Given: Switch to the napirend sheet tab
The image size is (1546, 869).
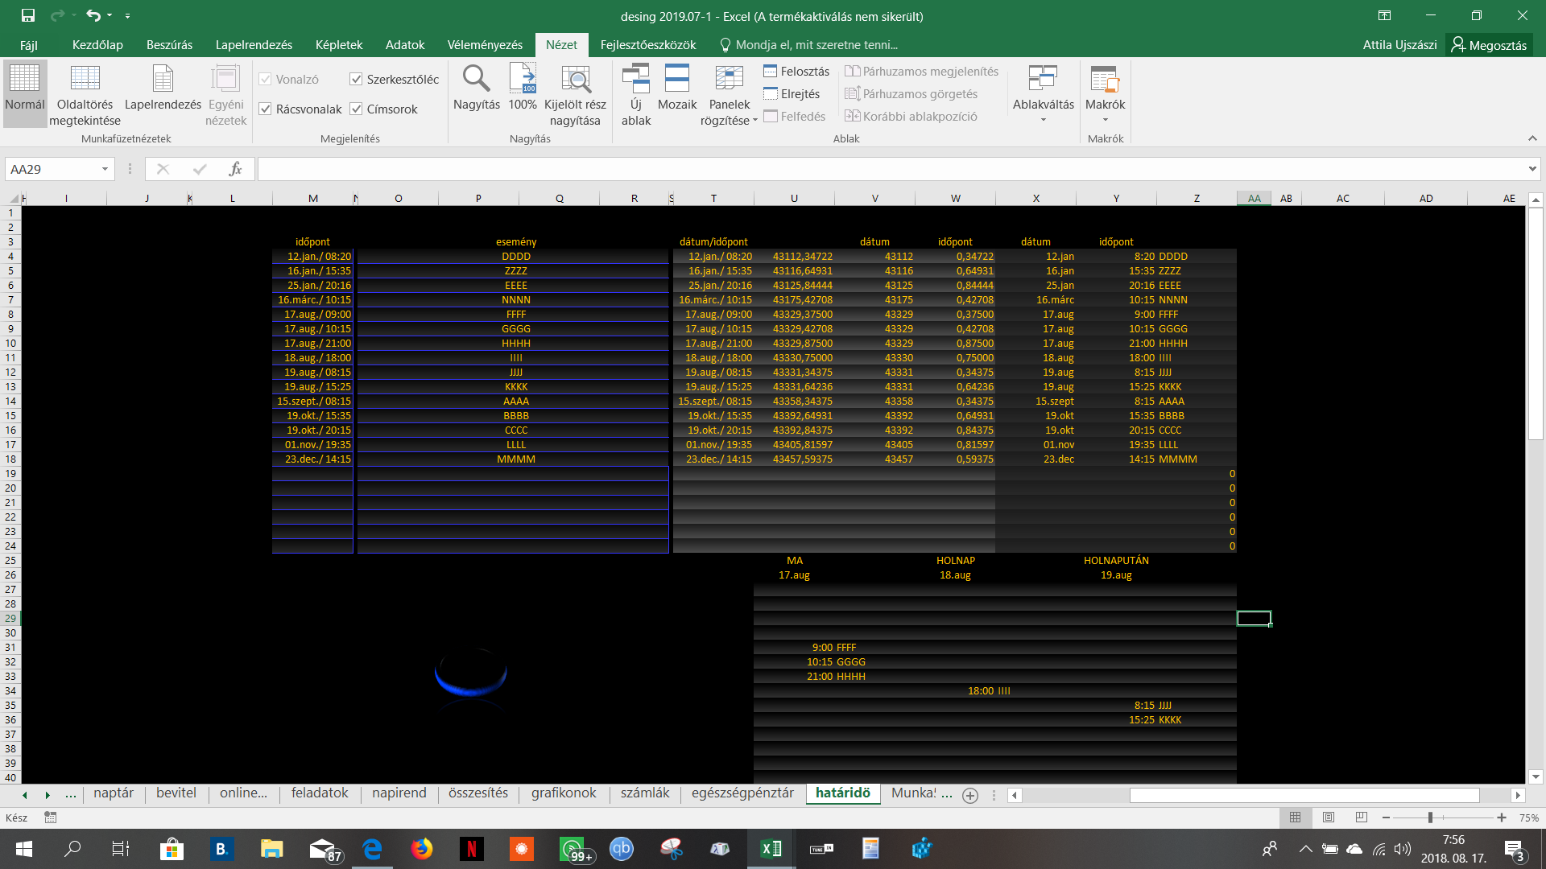Looking at the screenshot, I should tap(399, 793).
